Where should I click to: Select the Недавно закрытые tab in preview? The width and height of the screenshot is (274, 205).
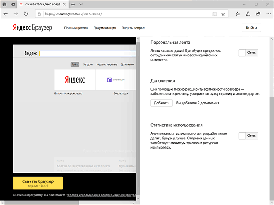pyautogui.click(x=107, y=64)
